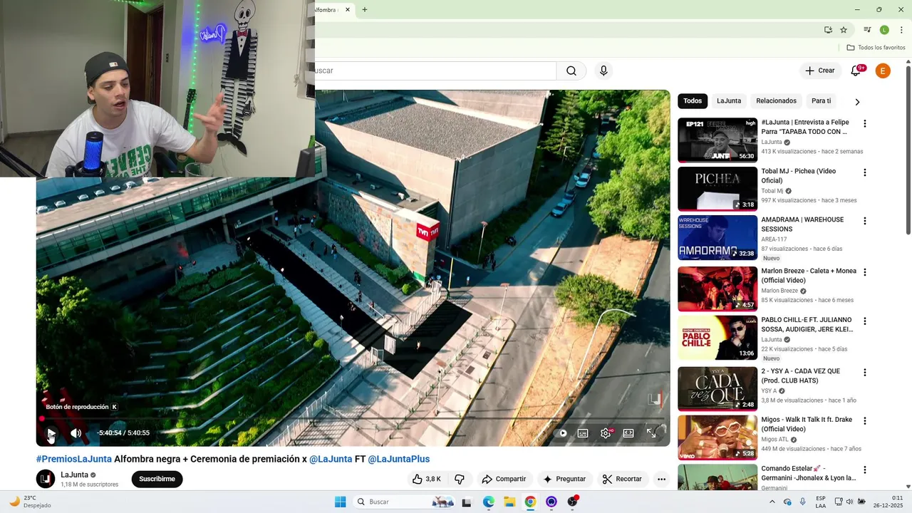Dislike the video
Viewport: 912px width, 513px height.
[460, 479]
